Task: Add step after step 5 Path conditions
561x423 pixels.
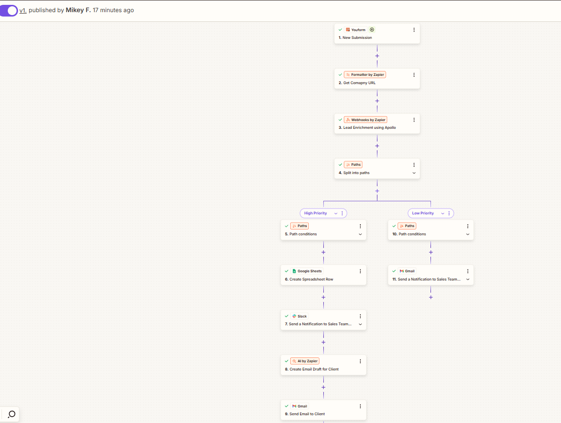Action: pos(323,253)
